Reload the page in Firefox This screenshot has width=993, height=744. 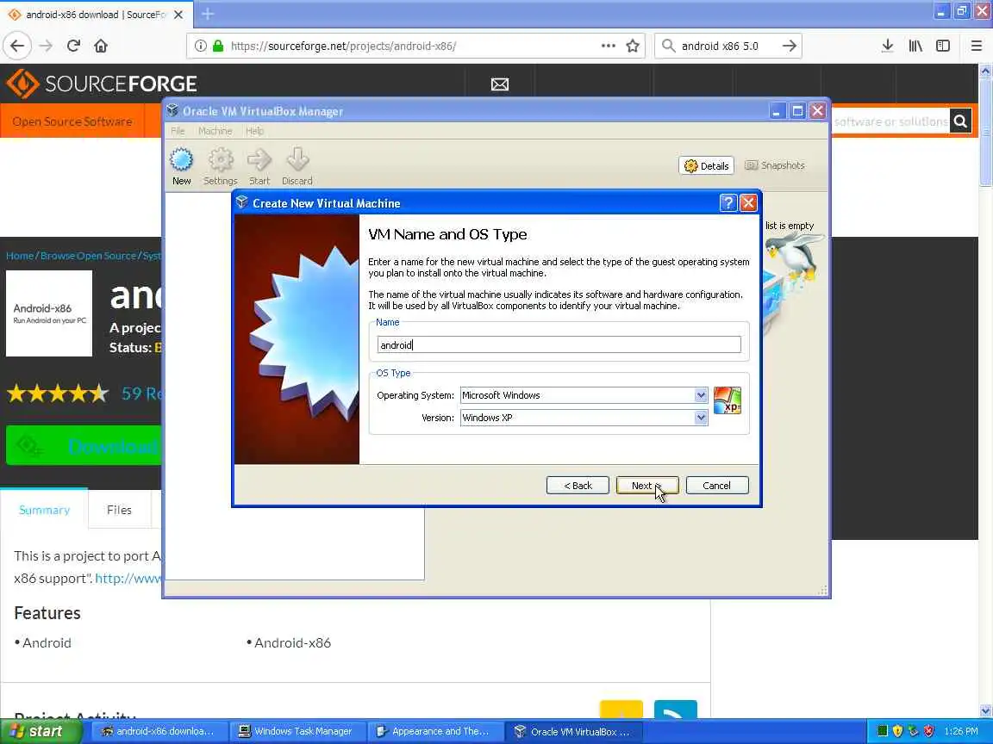(73, 46)
